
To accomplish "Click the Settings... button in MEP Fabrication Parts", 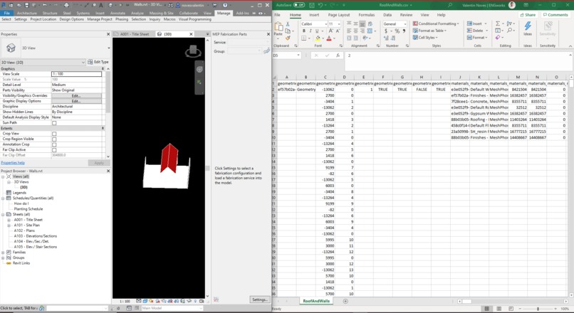I will (x=259, y=299).
